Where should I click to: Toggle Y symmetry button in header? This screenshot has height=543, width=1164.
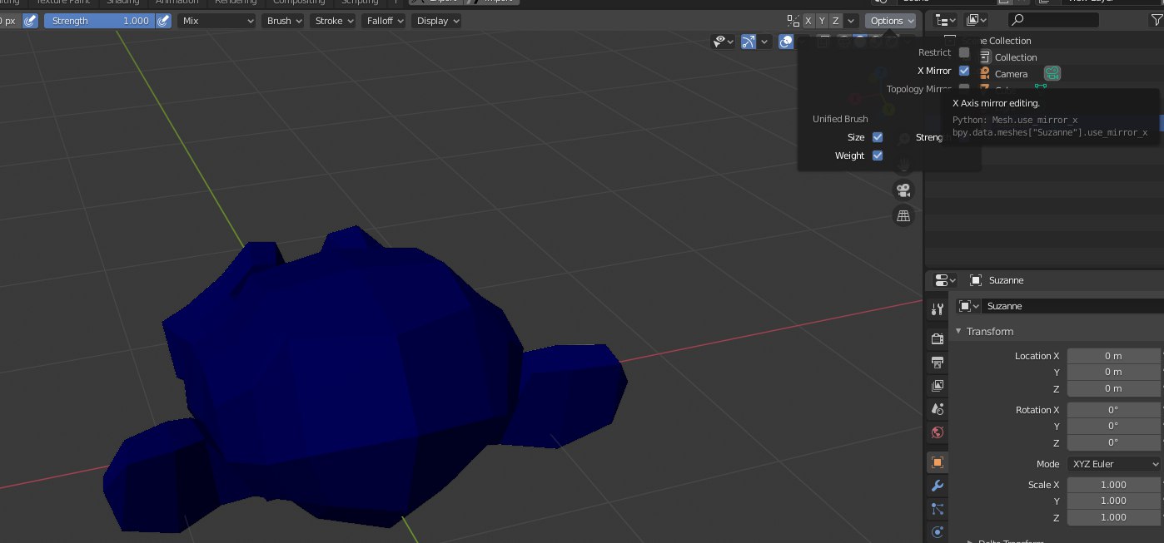822,21
